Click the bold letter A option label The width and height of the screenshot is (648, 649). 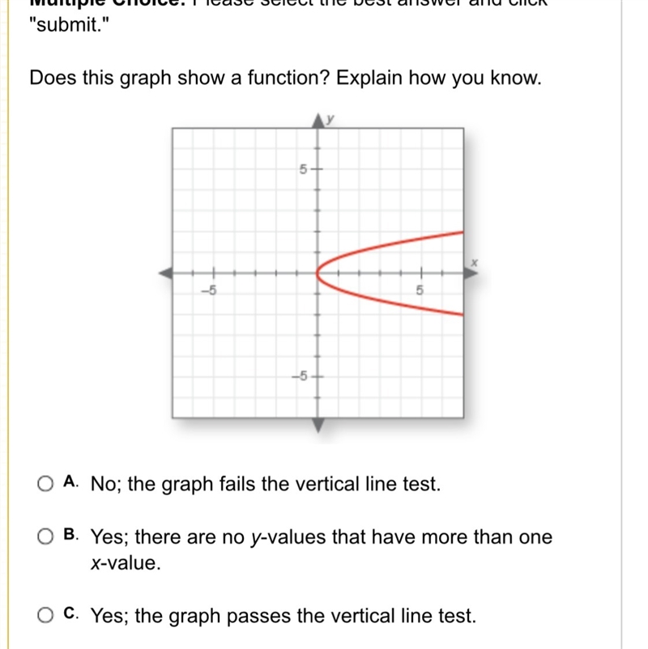coord(70,481)
